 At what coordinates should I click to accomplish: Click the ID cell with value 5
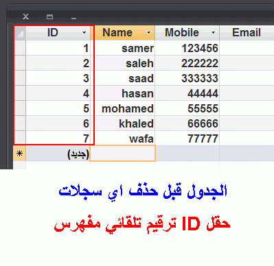point(58,108)
